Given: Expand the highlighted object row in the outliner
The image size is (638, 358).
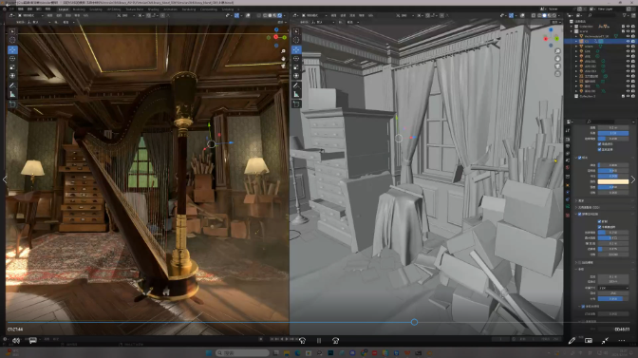Looking at the screenshot, I should 576,41.
